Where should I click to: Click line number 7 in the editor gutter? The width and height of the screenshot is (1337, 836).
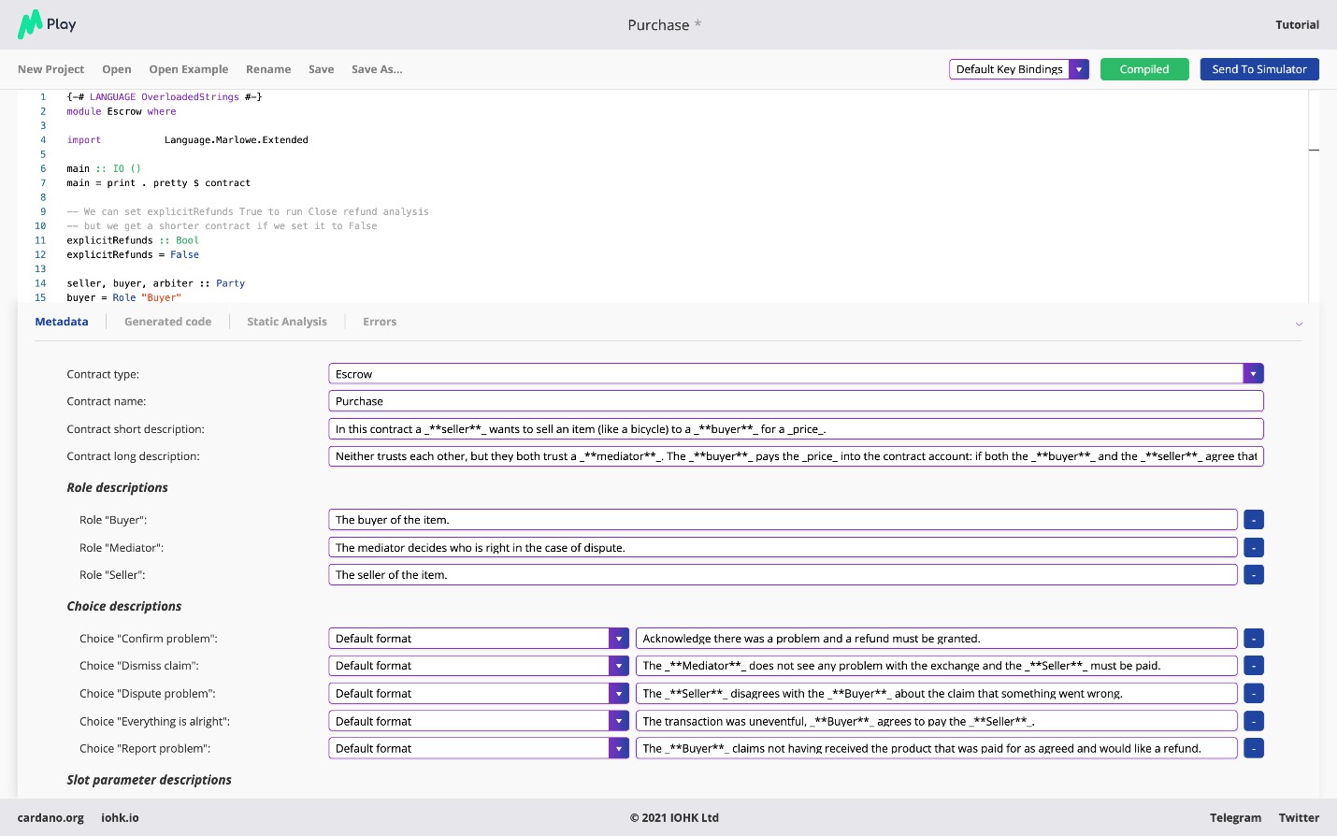(x=43, y=183)
